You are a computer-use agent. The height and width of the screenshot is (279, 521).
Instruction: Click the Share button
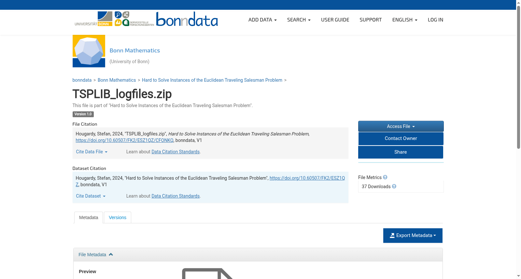401,152
